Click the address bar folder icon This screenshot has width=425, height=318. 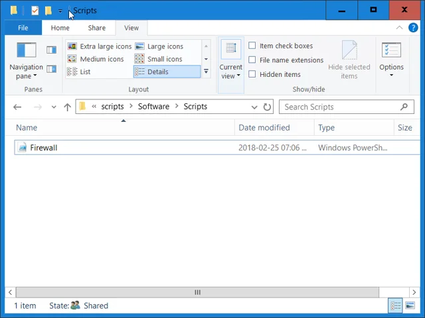(82, 106)
